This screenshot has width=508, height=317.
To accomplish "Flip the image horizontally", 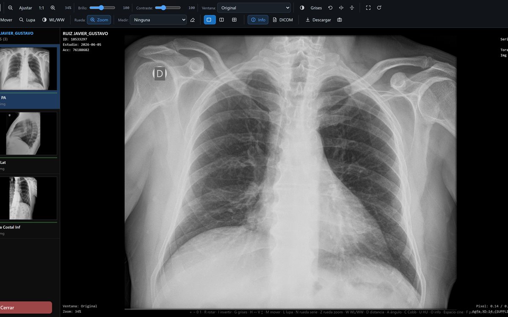I will click(341, 8).
